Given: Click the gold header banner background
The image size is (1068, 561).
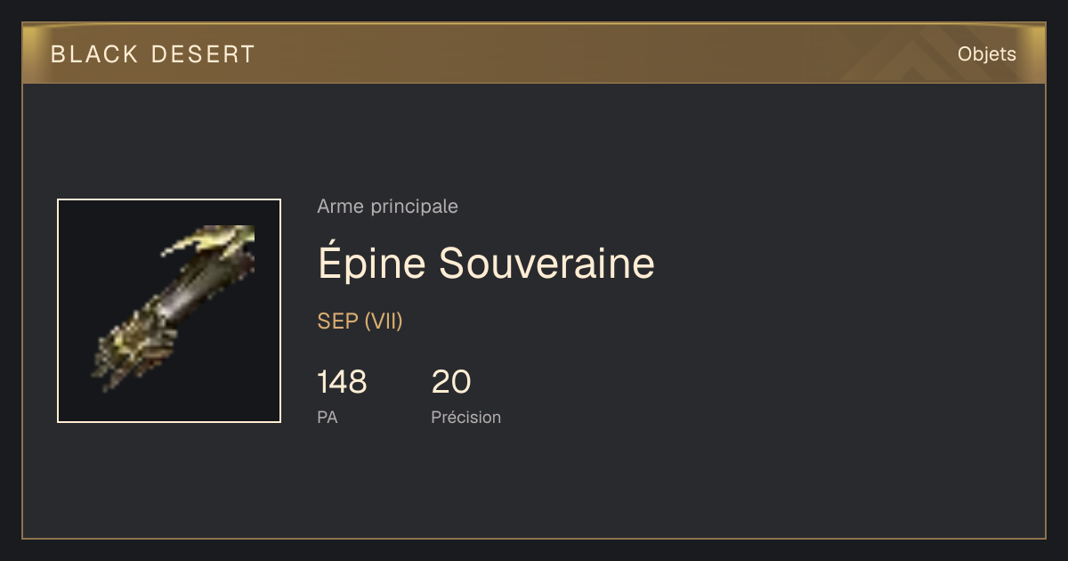Looking at the screenshot, I should (x=534, y=54).
